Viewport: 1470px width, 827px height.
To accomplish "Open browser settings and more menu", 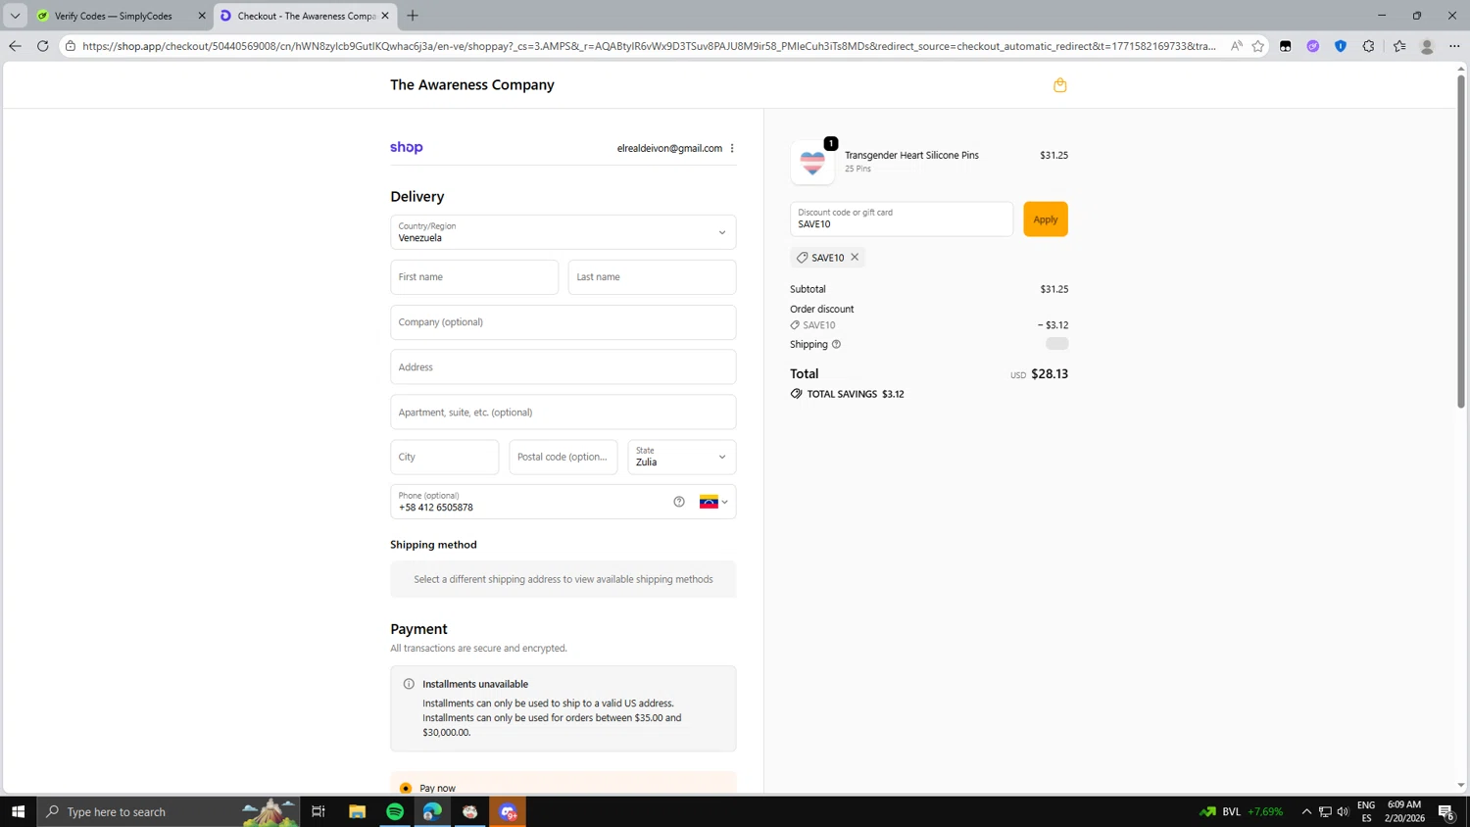I will (x=1454, y=46).
